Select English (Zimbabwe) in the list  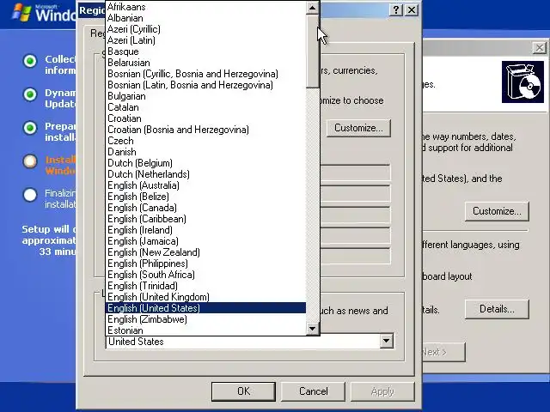tap(205, 319)
